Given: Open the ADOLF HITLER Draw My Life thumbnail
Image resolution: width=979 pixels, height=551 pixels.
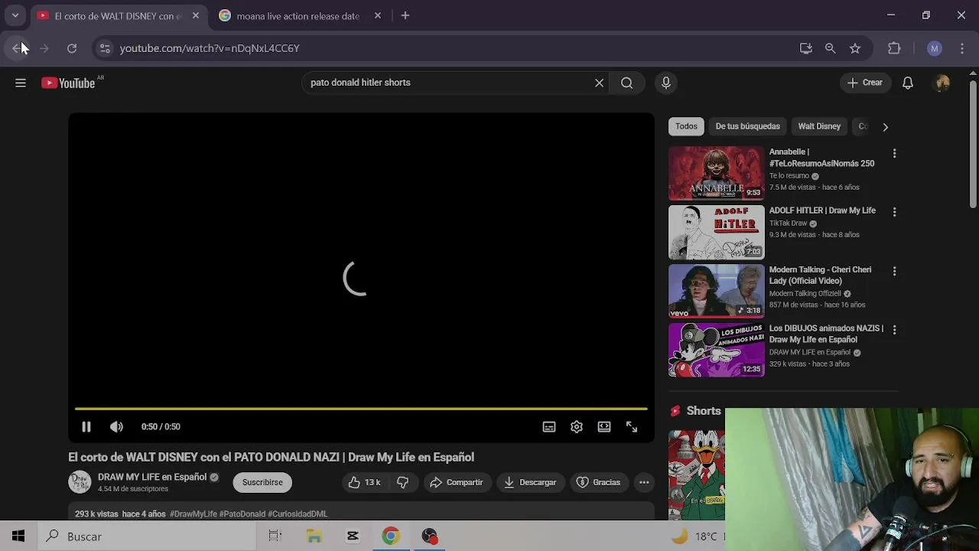Looking at the screenshot, I should point(716,233).
